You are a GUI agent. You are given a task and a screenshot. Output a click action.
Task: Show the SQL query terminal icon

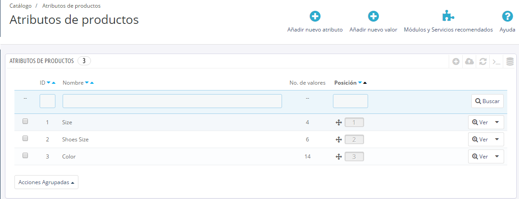coord(496,61)
